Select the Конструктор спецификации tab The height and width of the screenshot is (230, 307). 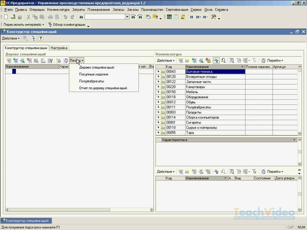(26, 48)
